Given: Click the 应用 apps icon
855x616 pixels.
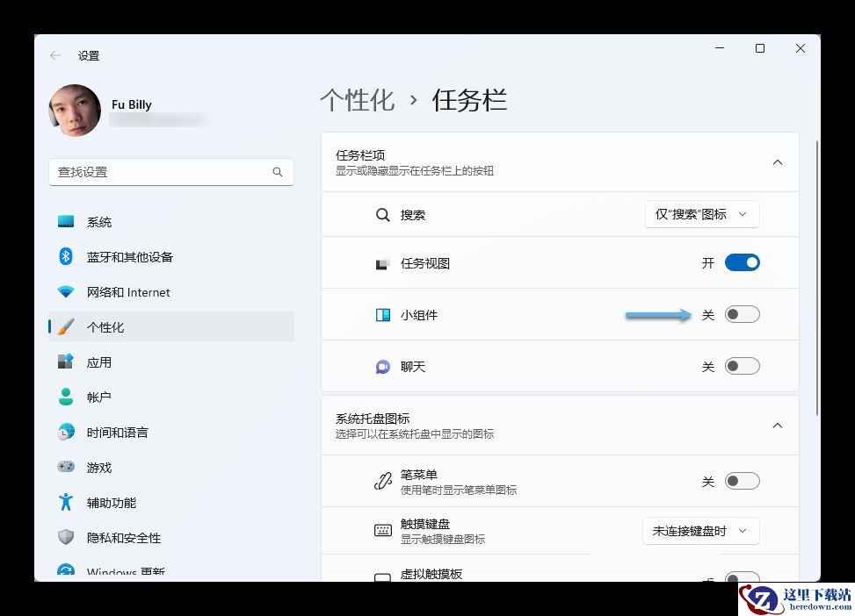Looking at the screenshot, I should point(66,362).
